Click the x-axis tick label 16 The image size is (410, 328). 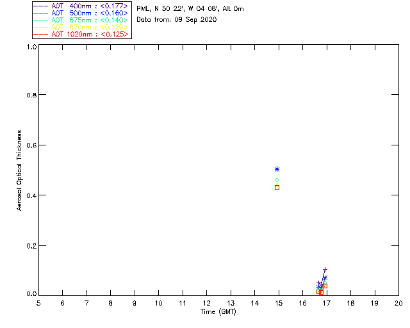click(x=302, y=303)
